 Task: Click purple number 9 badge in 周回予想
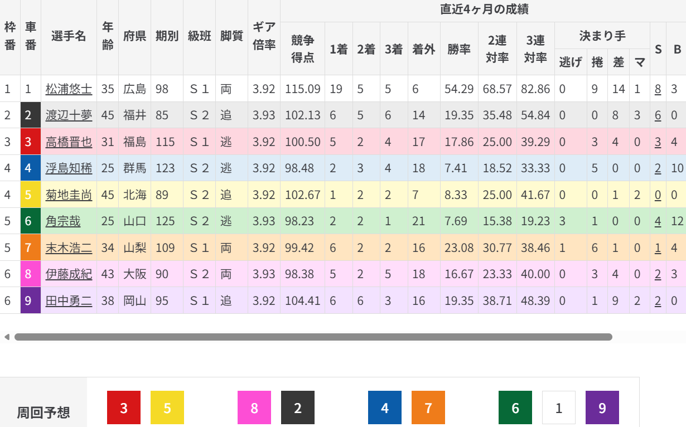point(602,408)
